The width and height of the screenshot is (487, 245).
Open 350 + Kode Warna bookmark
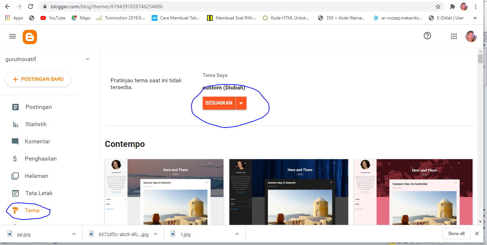341,18
